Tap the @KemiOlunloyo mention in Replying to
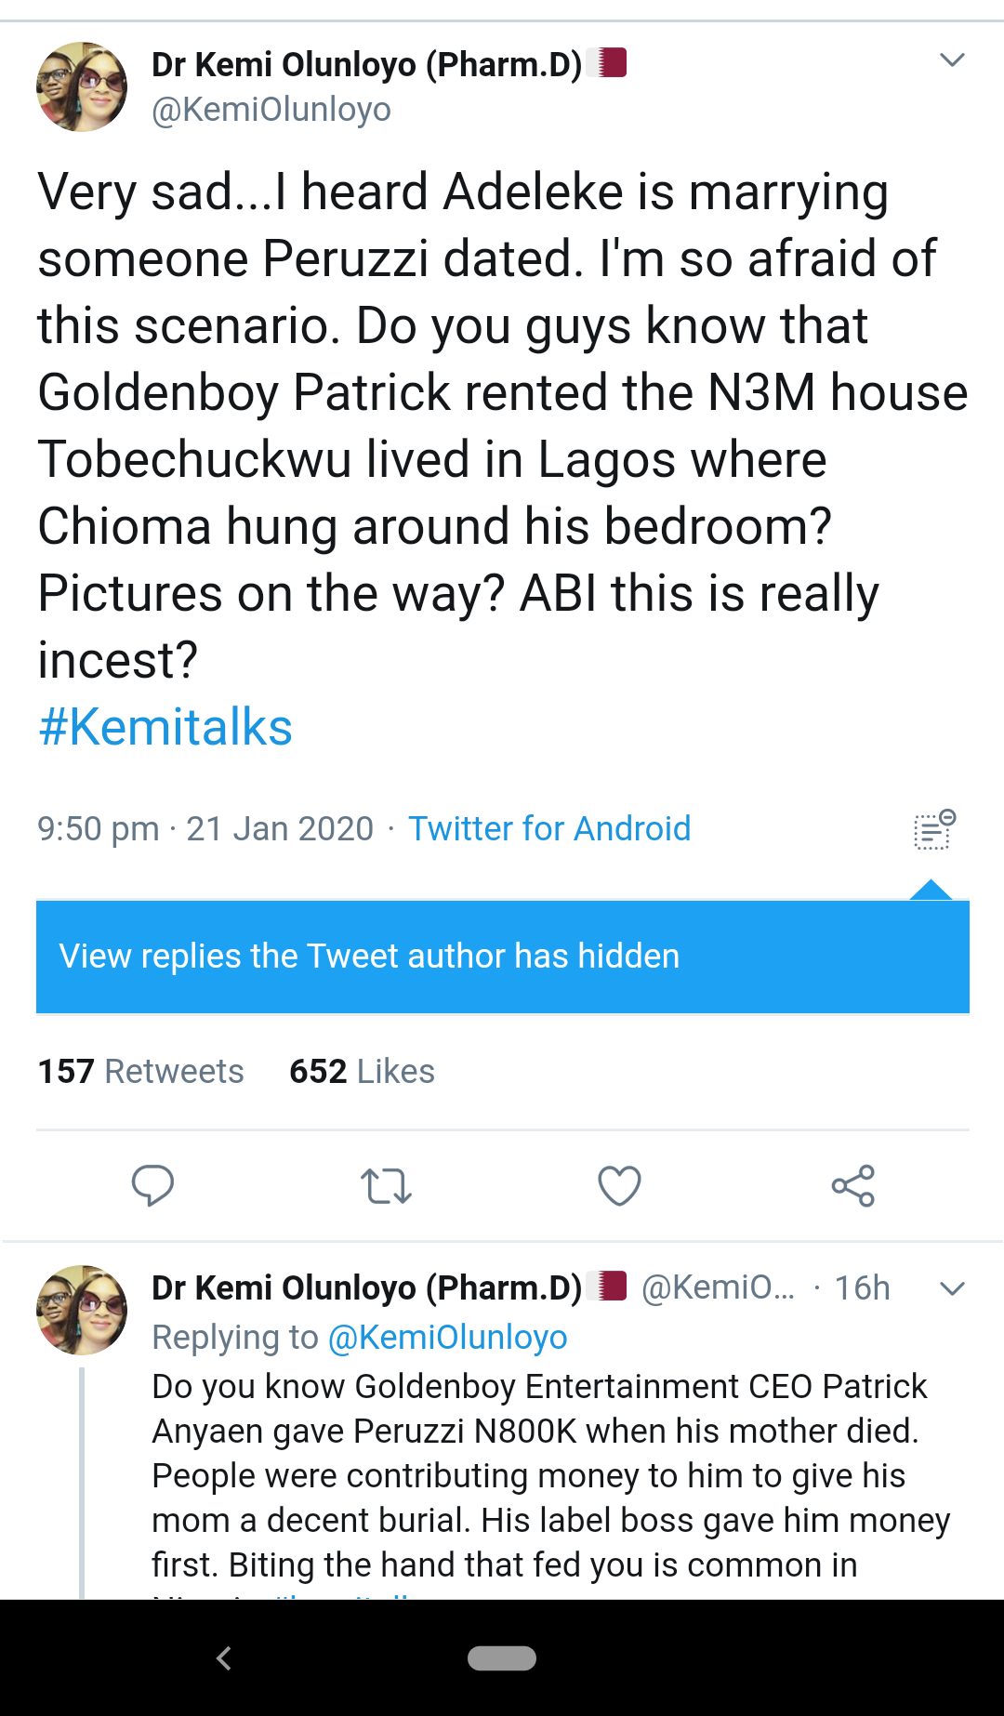 pos(448,1338)
